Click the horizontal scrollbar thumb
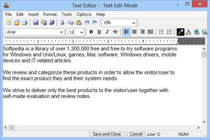Image resolution: width=210 pixels, height=140 pixels. (12, 127)
